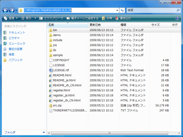Viewport: 183px width, 137px height.
Task: Click the 19,179 KB size of src.zip
Action: (162, 106)
